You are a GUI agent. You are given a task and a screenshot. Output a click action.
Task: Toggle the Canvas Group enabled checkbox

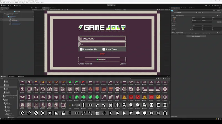coord(175,32)
